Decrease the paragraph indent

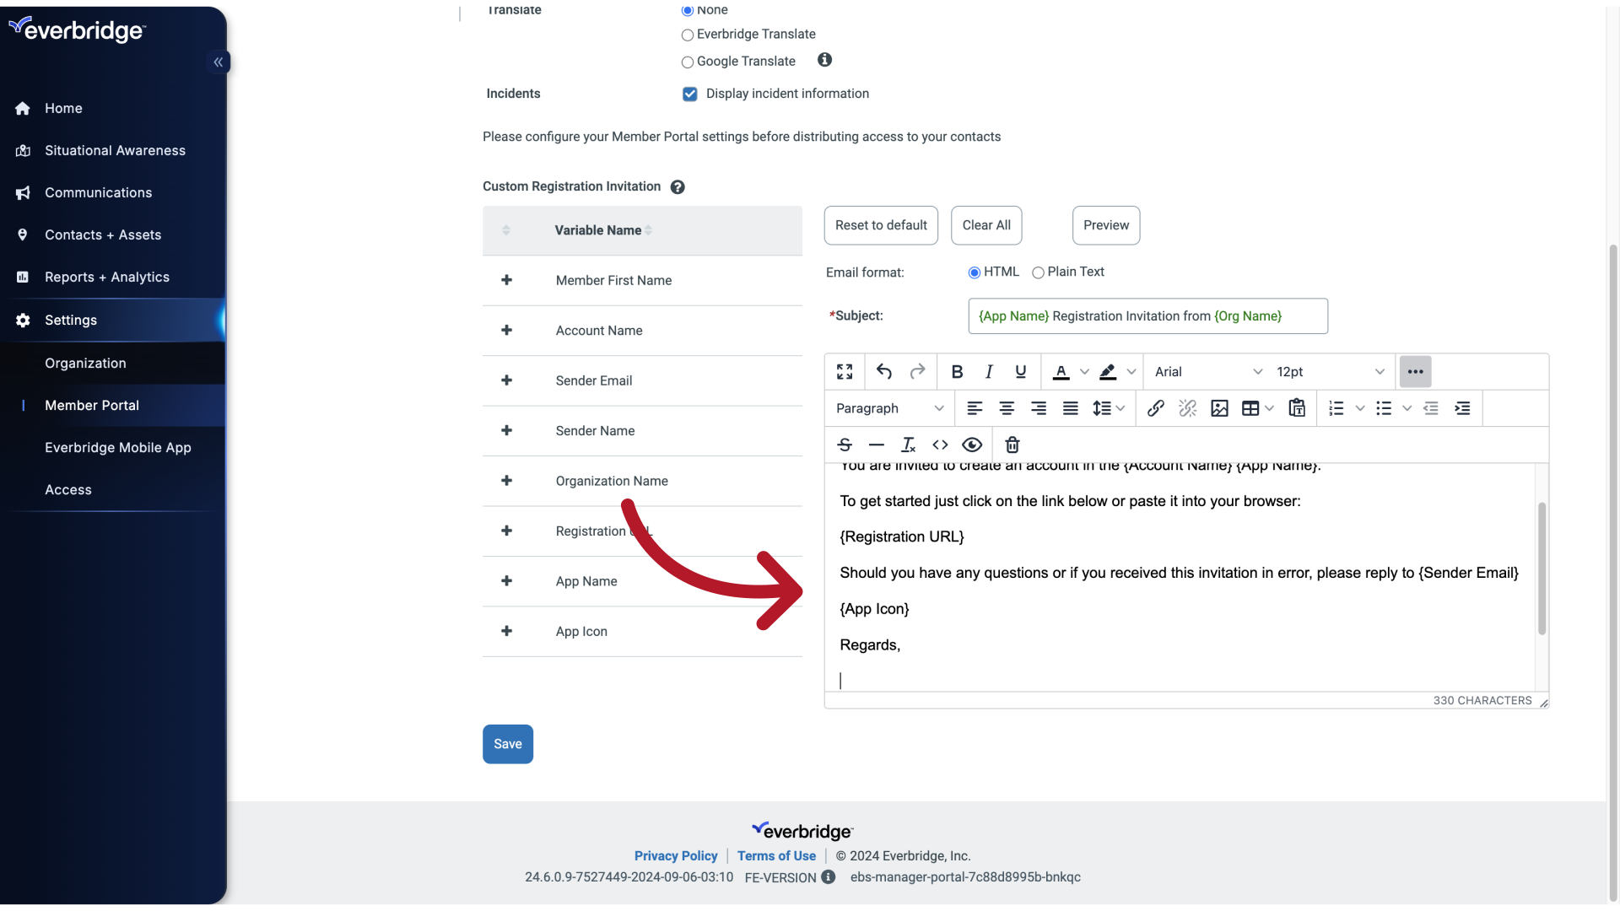pyautogui.click(x=1431, y=408)
